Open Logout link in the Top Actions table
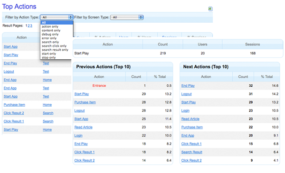Image resolution: width=285 pixels, height=173 pixels. click(9, 72)
